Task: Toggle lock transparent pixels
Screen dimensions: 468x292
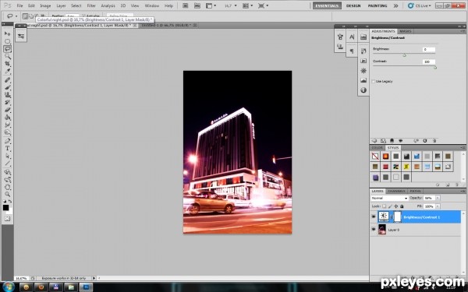Action: pyautogui.click(x=384, y=206)
